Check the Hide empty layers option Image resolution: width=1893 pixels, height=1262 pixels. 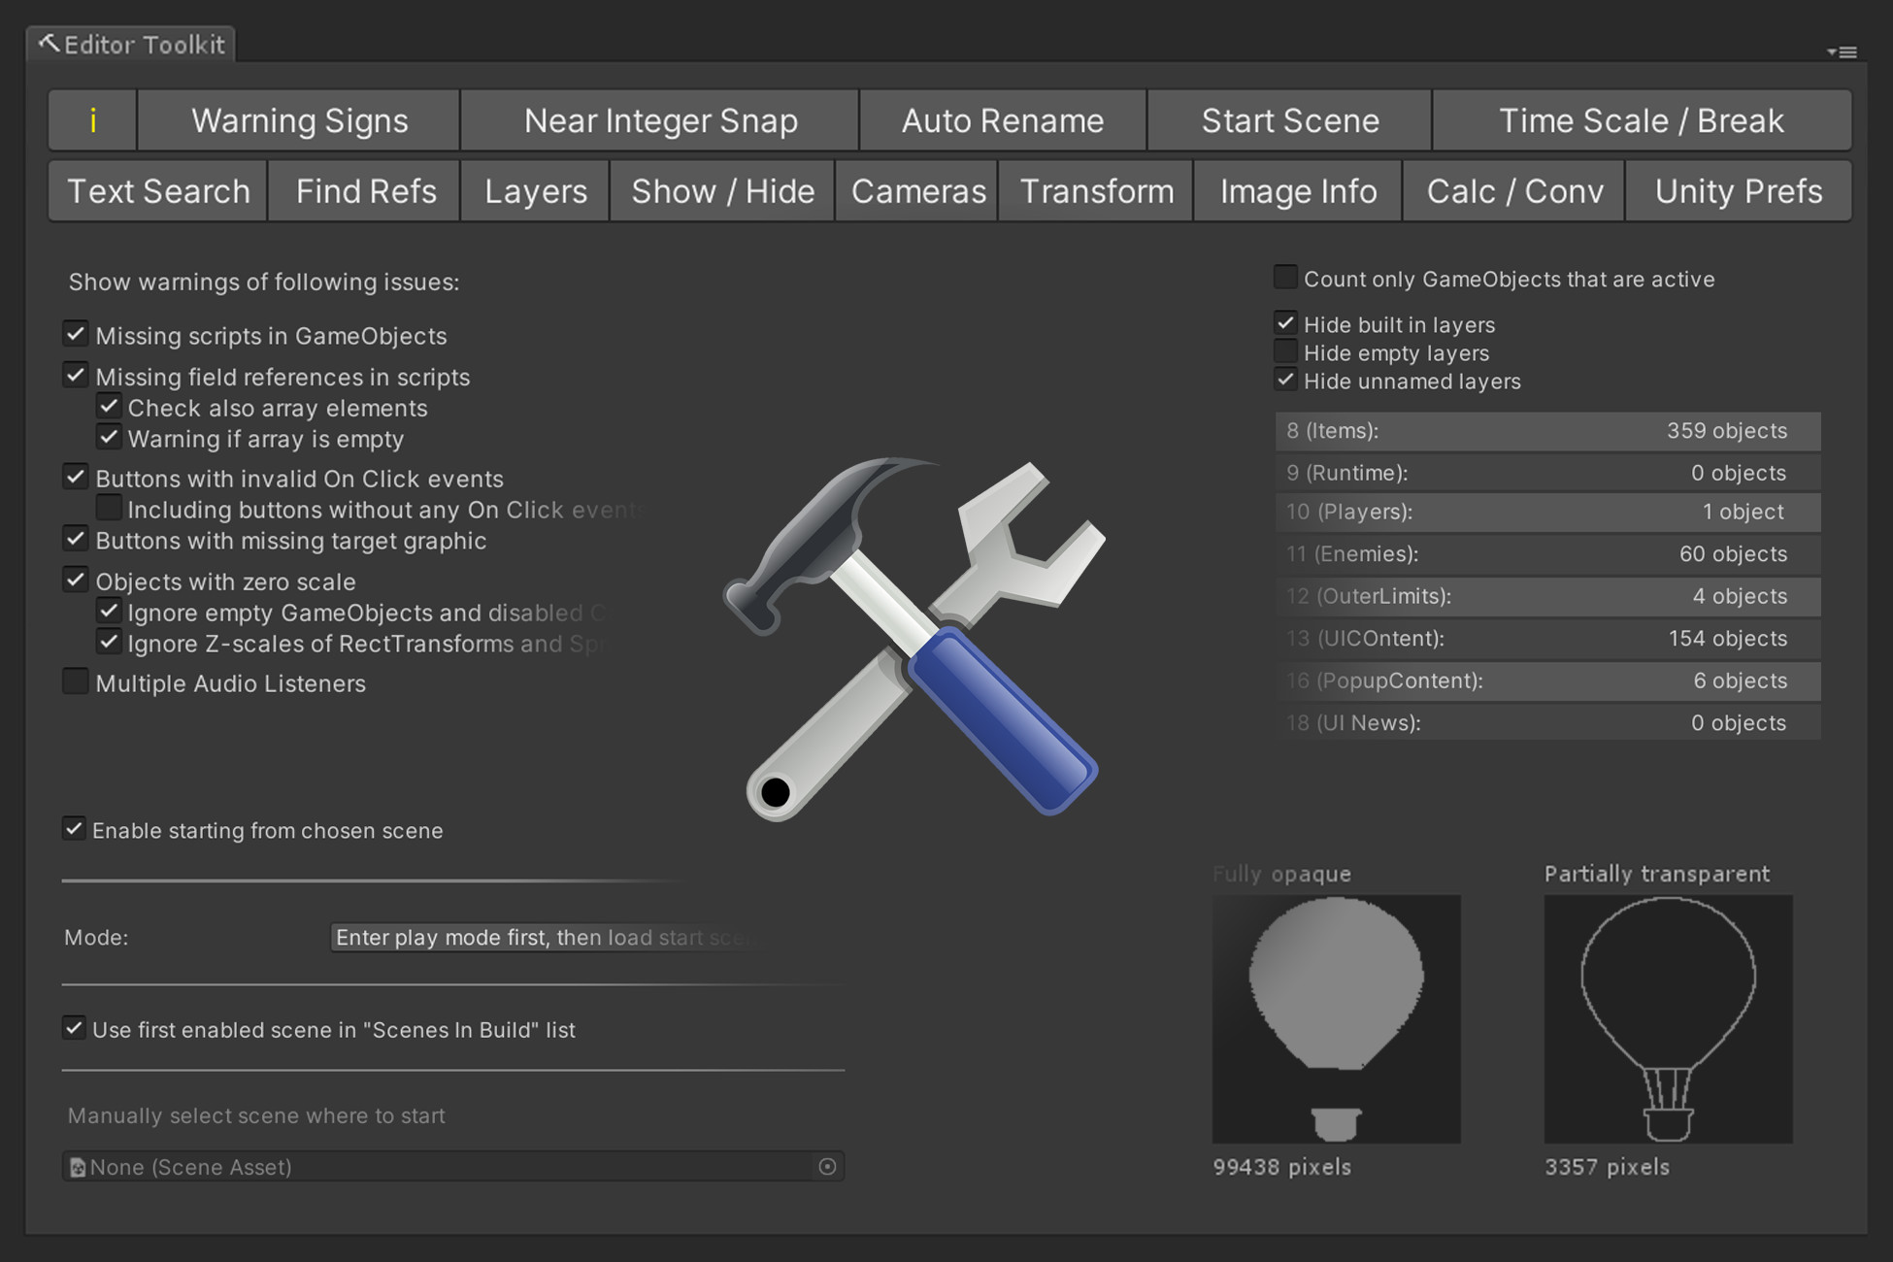click(1285, 351)
